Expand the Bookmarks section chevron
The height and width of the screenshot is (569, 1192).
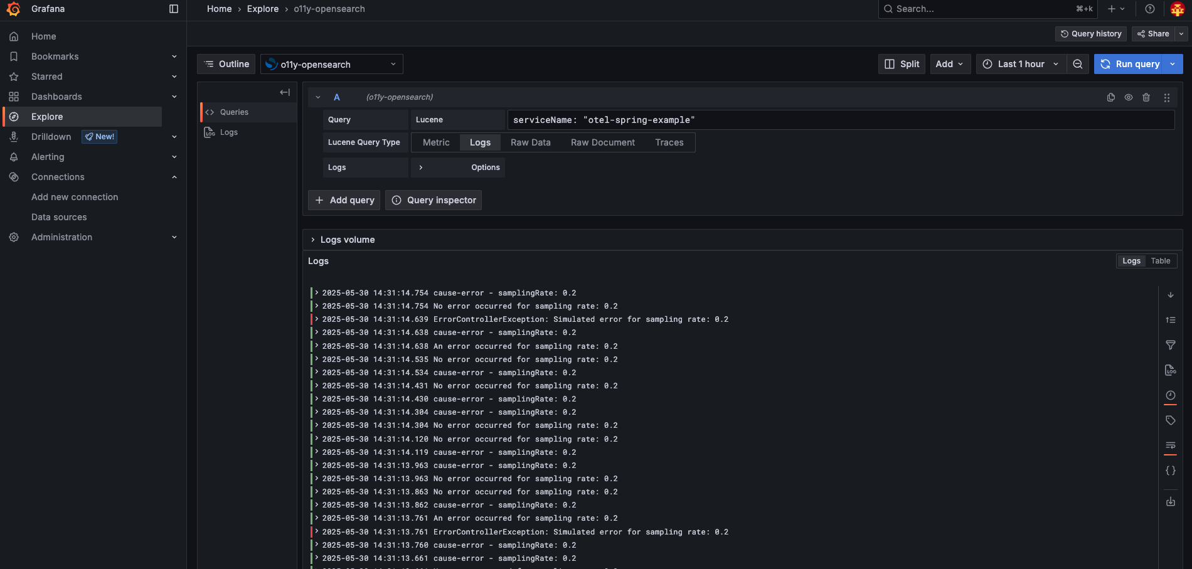point(174,56)
